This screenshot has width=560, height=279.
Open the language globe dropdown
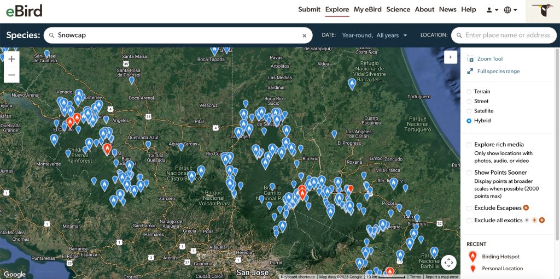coord(510,10)
